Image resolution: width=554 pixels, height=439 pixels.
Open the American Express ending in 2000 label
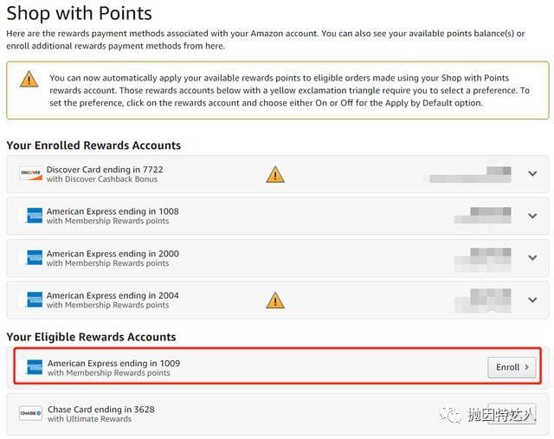coord(113,254)
